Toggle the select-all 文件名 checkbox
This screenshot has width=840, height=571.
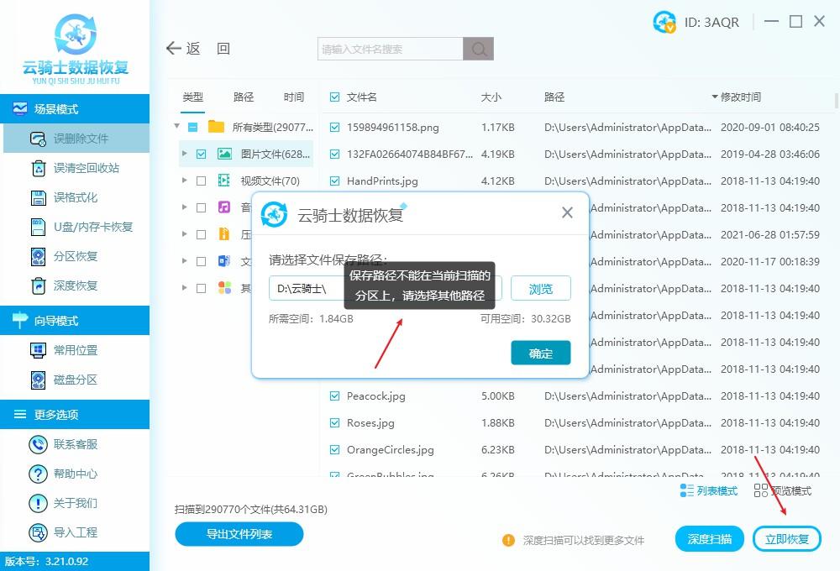click(335, 97)
